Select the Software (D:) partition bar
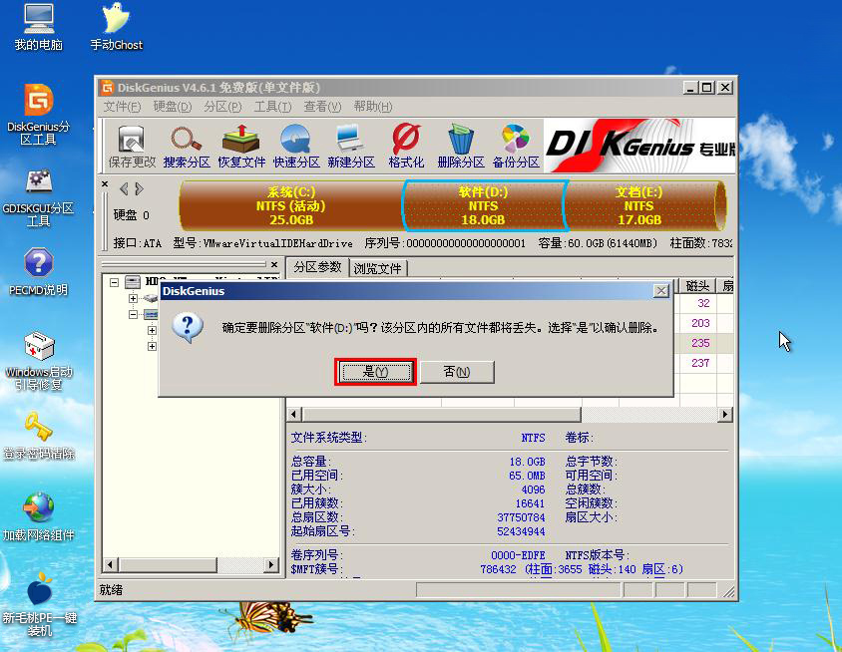Viewport: 842px width, 652px height. (x=483, y=206)
